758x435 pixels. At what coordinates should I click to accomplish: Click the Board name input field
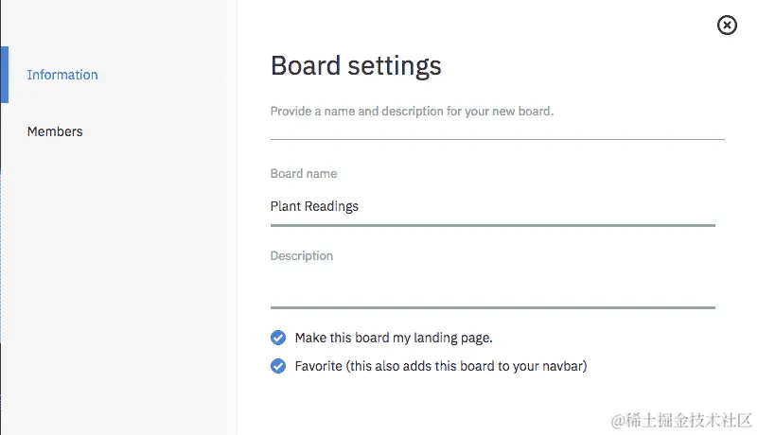[492, 206]
